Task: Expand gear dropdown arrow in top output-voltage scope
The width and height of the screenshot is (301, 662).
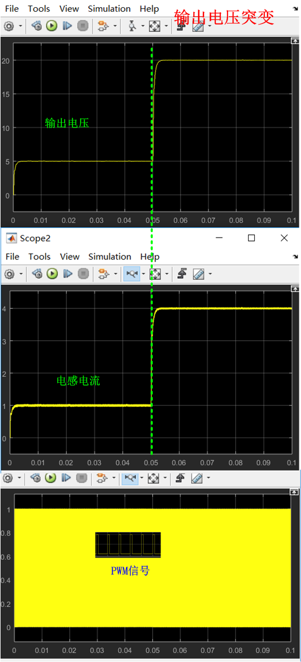Action: click(20, 27)
